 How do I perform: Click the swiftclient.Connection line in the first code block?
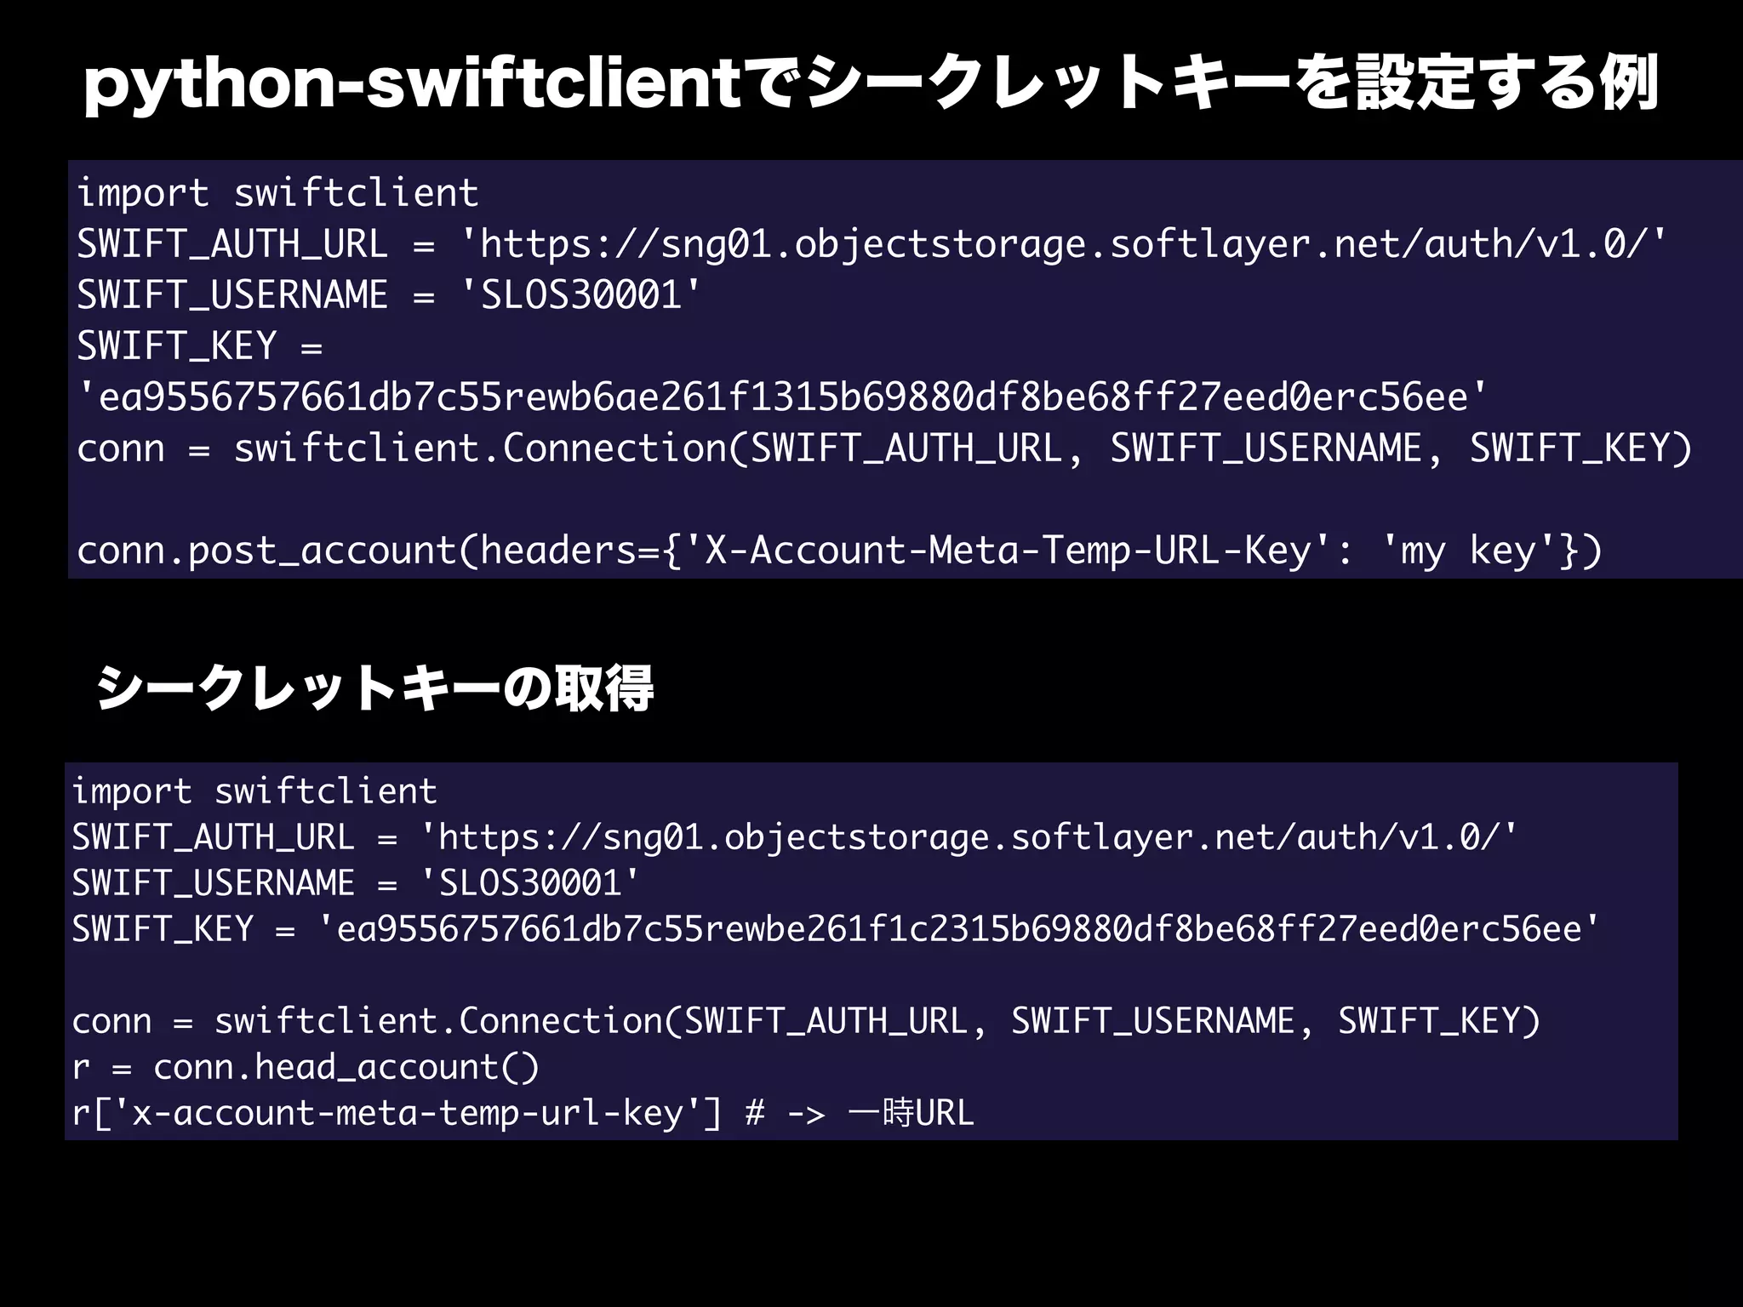(x=884, y=448)
